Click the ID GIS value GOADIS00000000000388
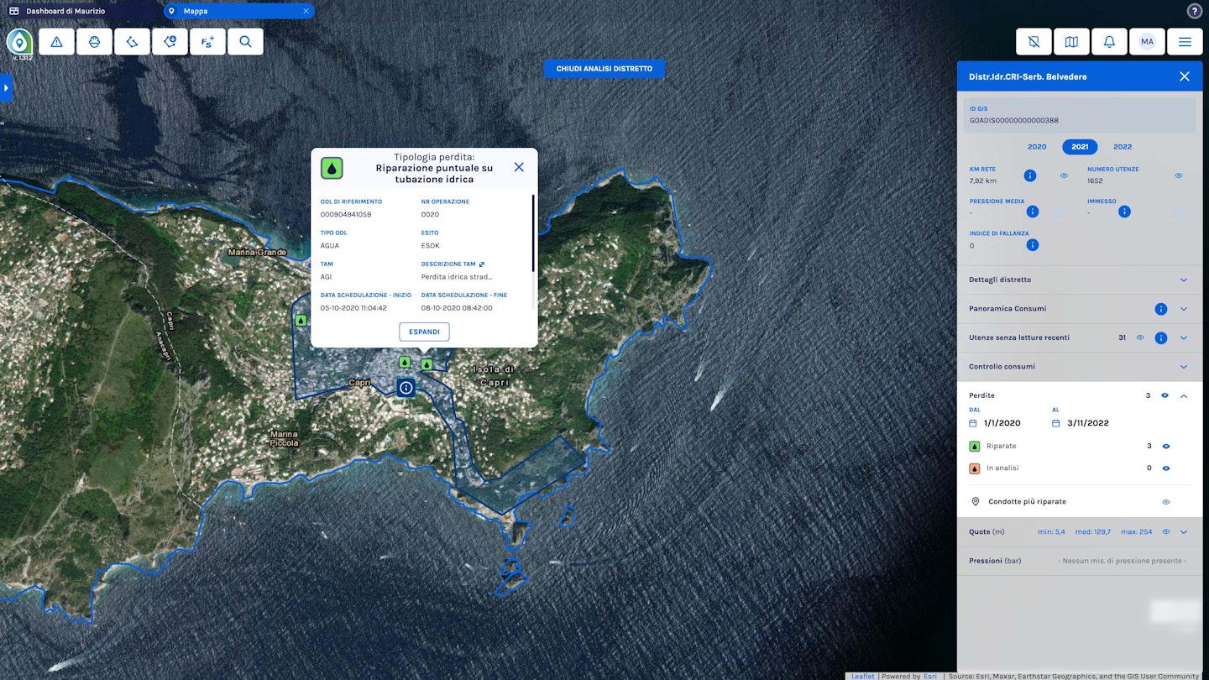 (1014, 120)
